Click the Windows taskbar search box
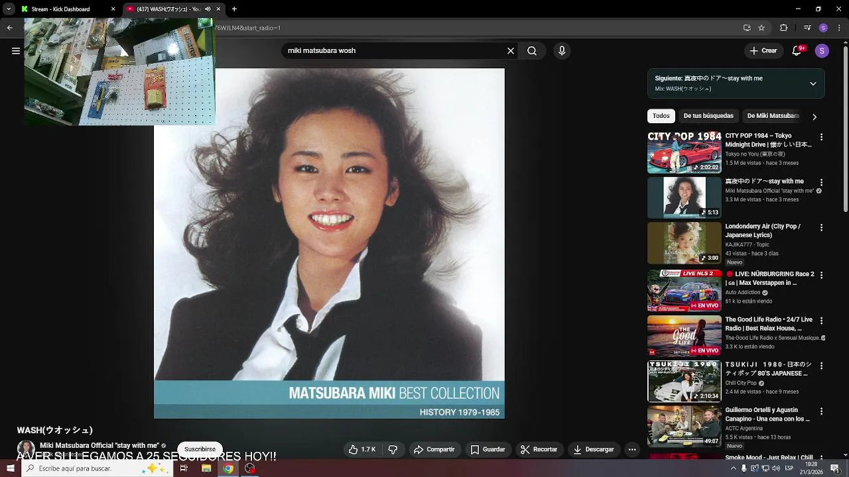The image size is (849, 477). click(x=98, y=468)
